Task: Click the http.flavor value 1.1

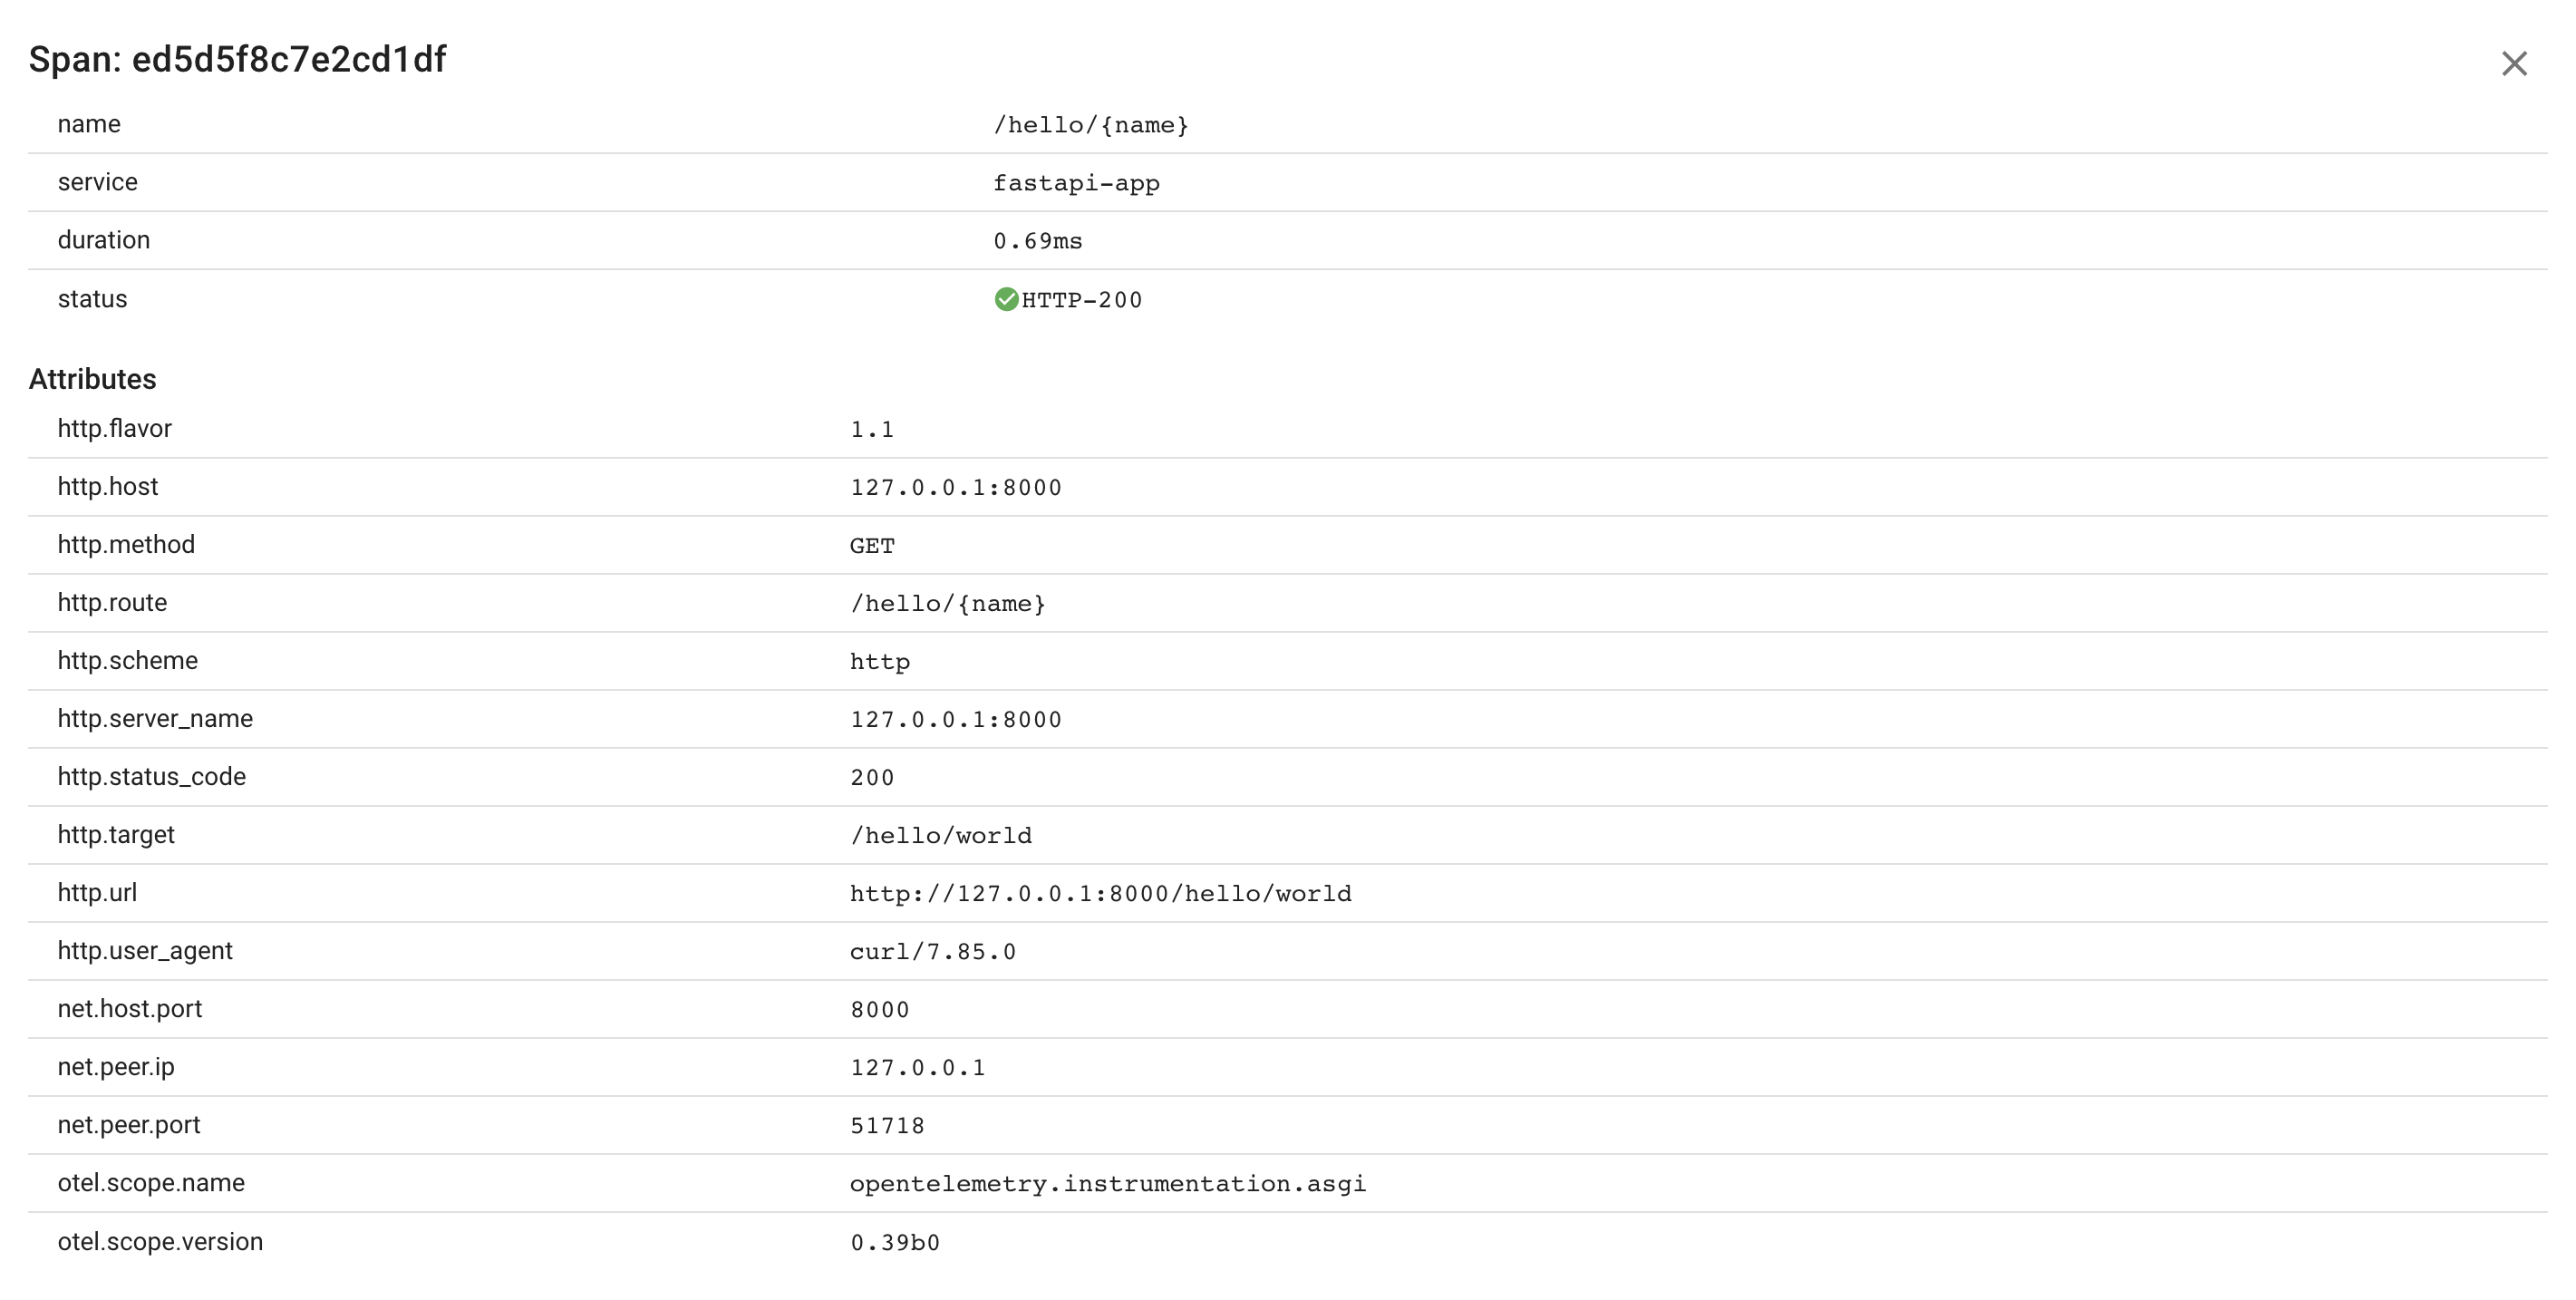Action: click(x=872, y=430)
